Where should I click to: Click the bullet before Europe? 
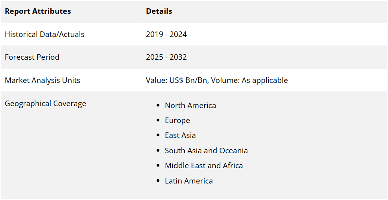click(158, 120)
